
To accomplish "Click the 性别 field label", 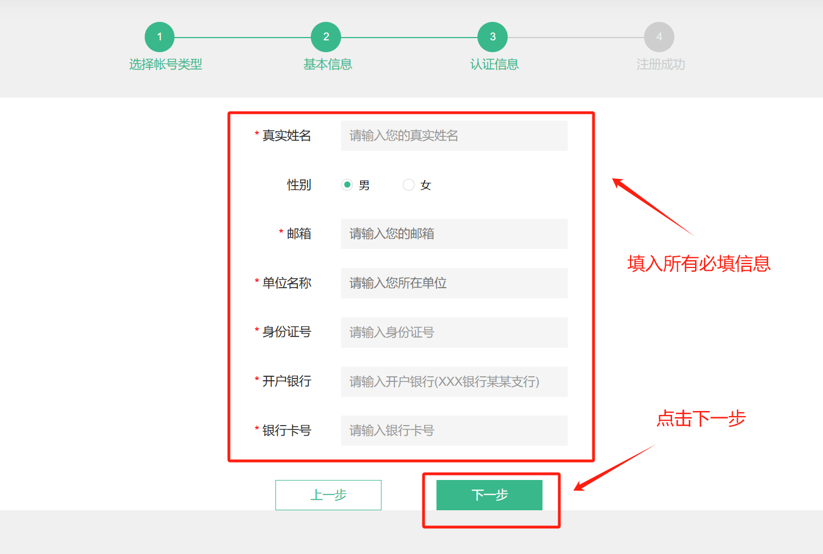I will click(298, 185).
